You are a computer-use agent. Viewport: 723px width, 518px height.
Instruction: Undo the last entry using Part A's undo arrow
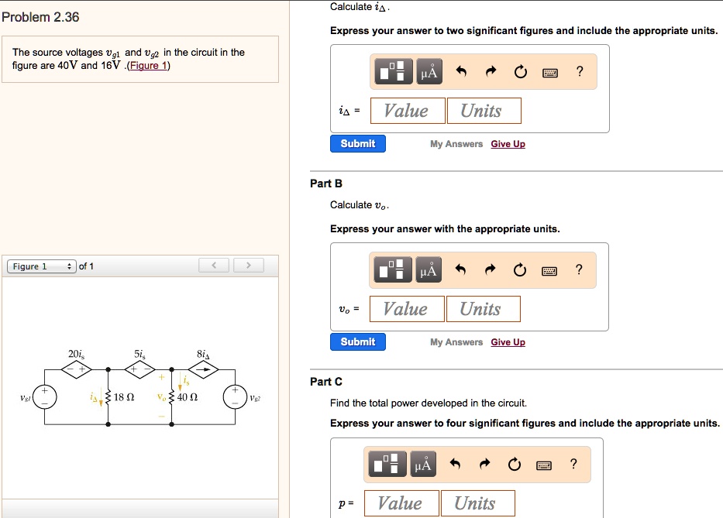pyautogui.click(x=460, y=71)
